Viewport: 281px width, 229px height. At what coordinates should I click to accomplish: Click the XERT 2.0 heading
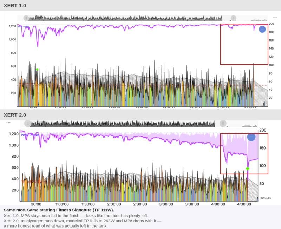point(15,115)
